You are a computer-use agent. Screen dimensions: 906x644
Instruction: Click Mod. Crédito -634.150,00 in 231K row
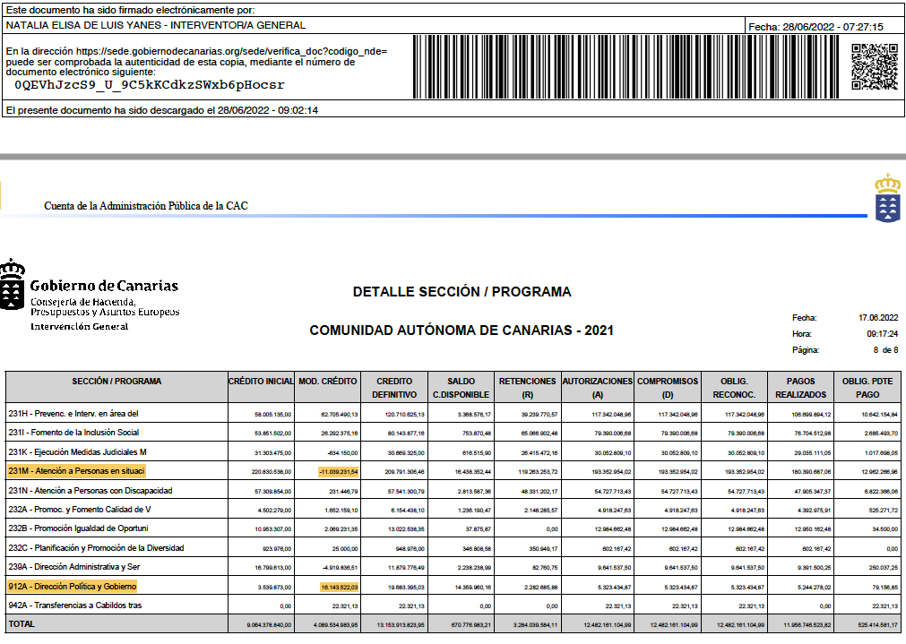pos(342,453)
